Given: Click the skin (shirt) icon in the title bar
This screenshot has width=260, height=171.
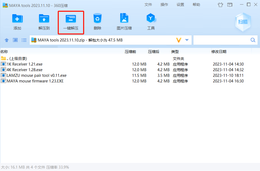Looking at the screenshot, I should point(220,5).
